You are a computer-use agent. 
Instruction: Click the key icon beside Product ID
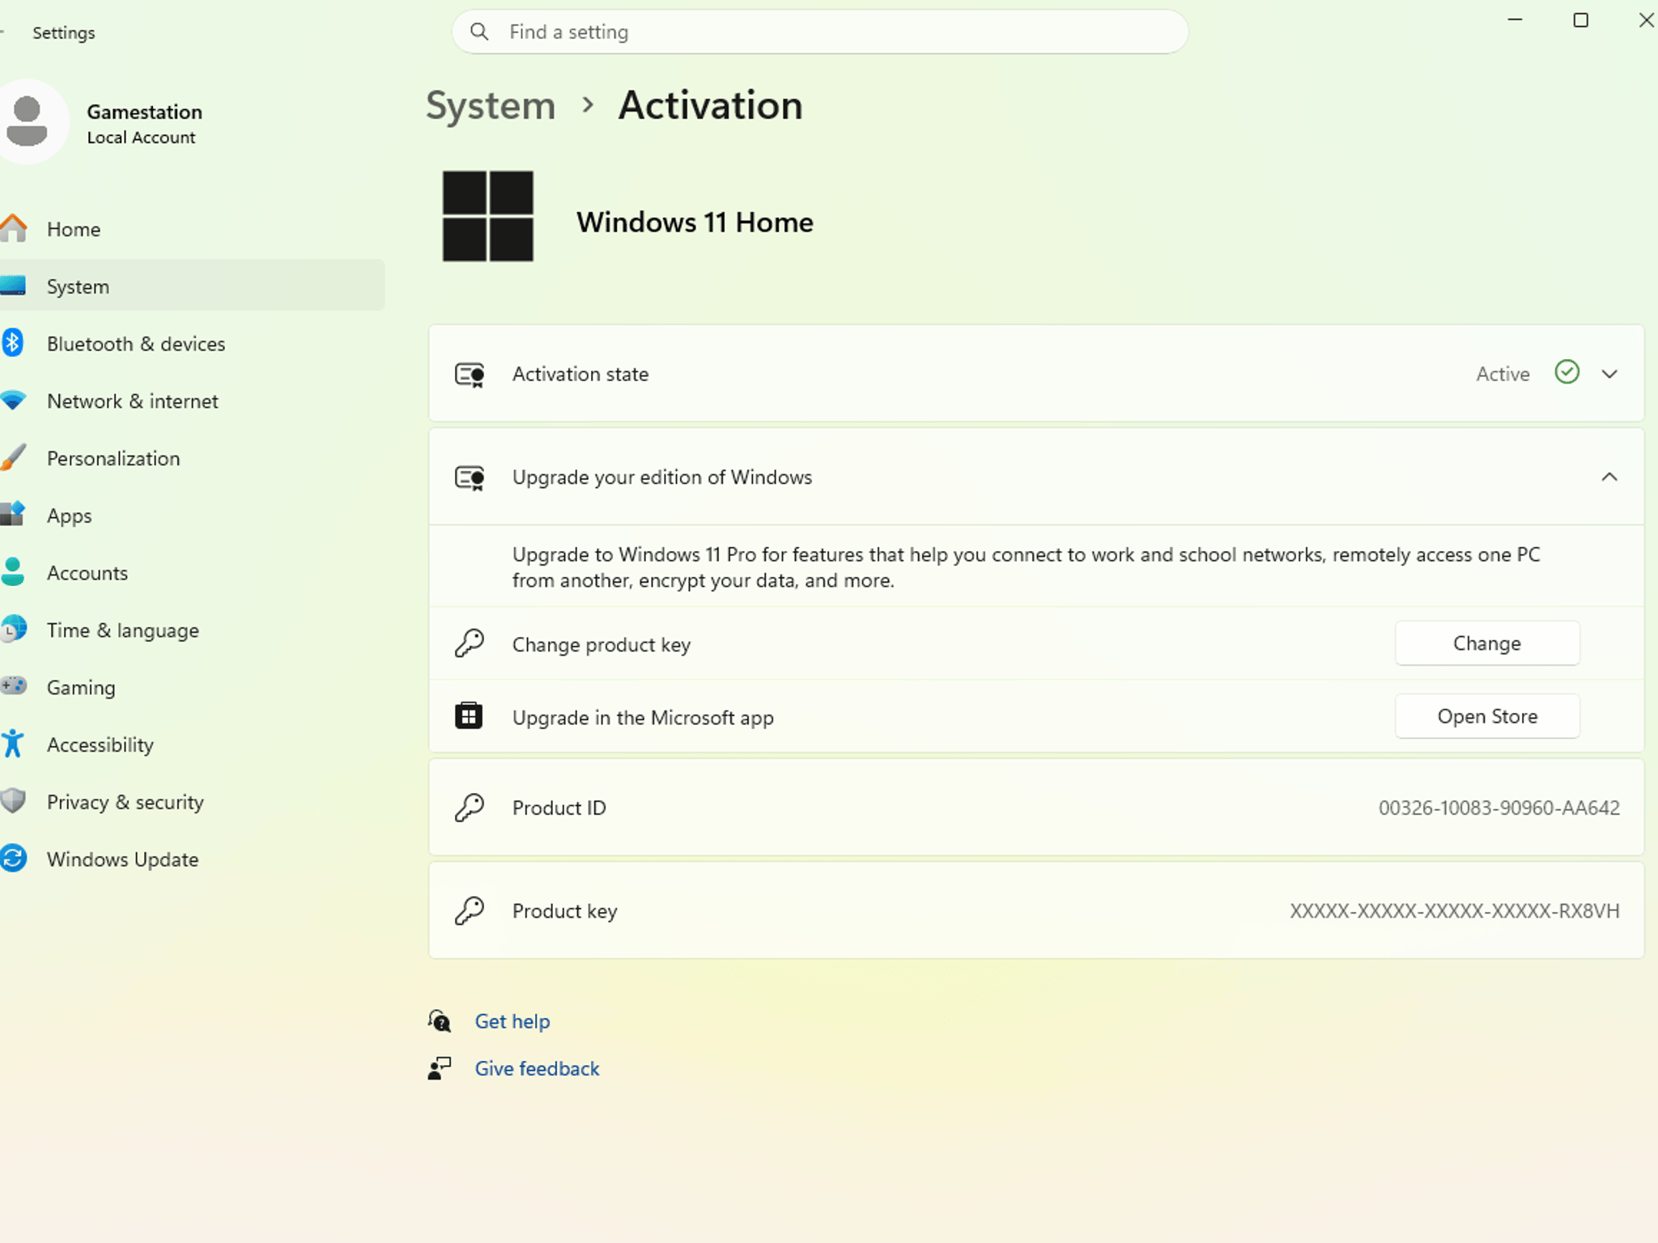(470, 808)
